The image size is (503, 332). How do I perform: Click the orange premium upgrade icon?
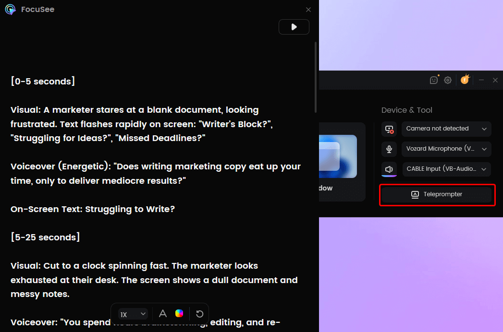(465, 80)
